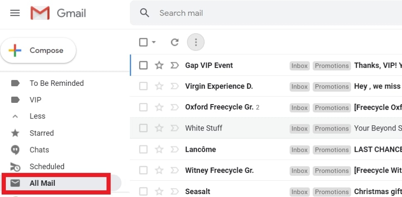Check the Witney Freecycle Gr. email

(x=143, y=170)
